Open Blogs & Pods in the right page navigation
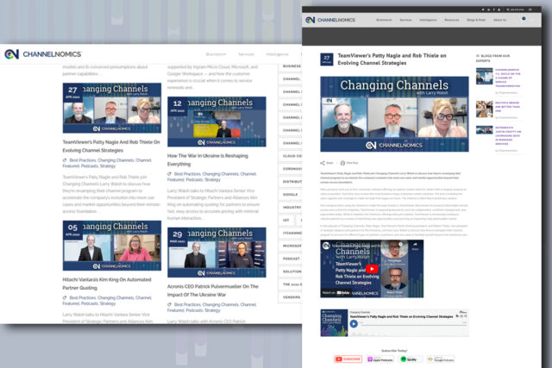The image size is (552, 368). 476,20
